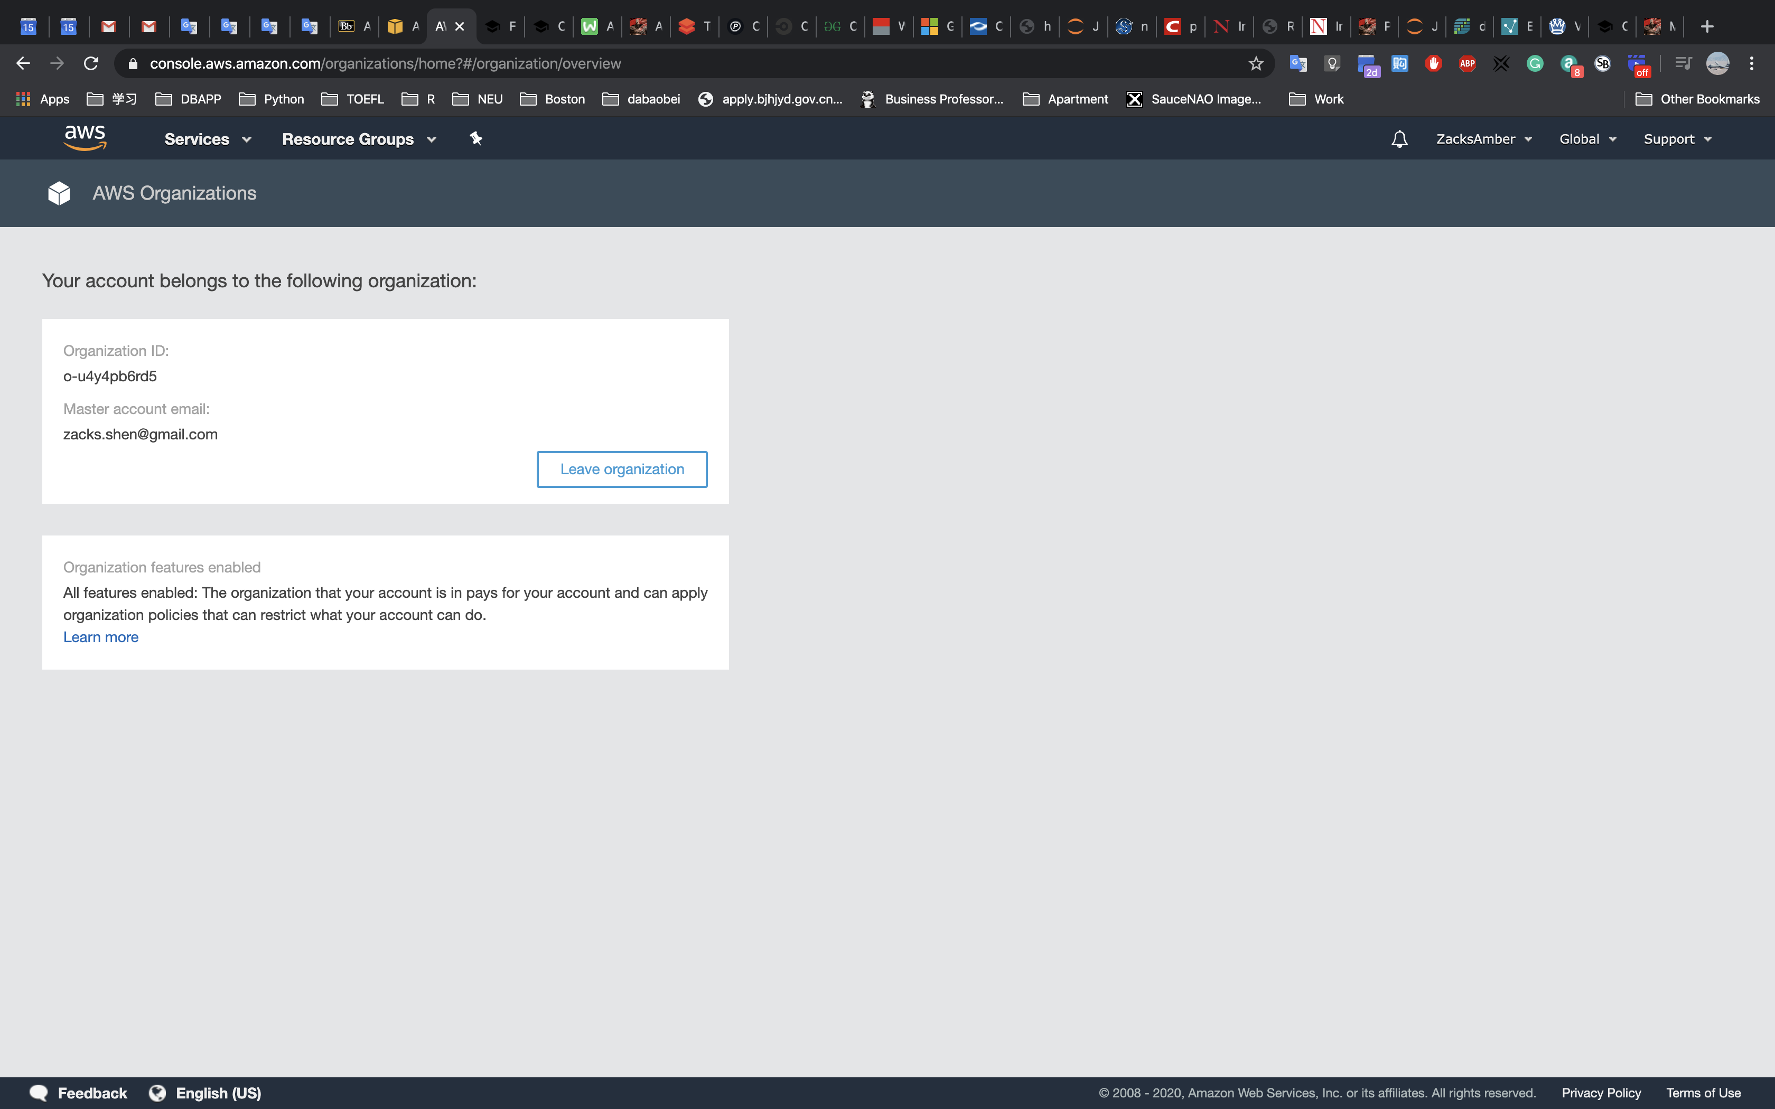
Task: Bookmark this page with the star icon
Action: click(x=1256, y=64)
